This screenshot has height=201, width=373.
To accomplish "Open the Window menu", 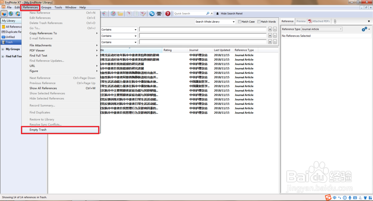I will (70, 7).
